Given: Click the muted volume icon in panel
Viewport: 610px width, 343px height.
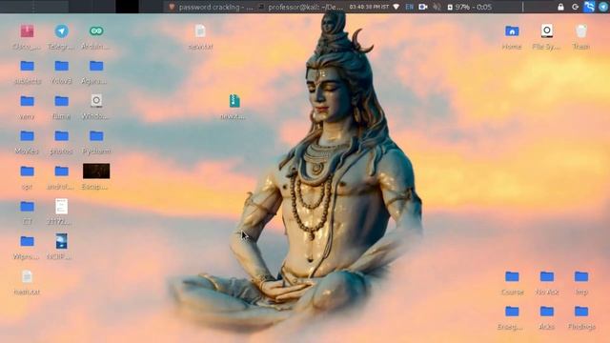Looking at the screenshot, I should click(437, 7).
